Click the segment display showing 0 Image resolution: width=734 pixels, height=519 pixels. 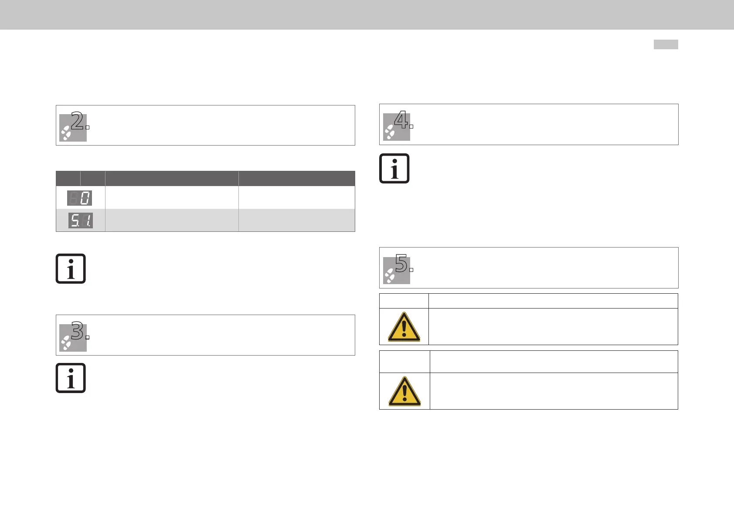coord(79,198)
